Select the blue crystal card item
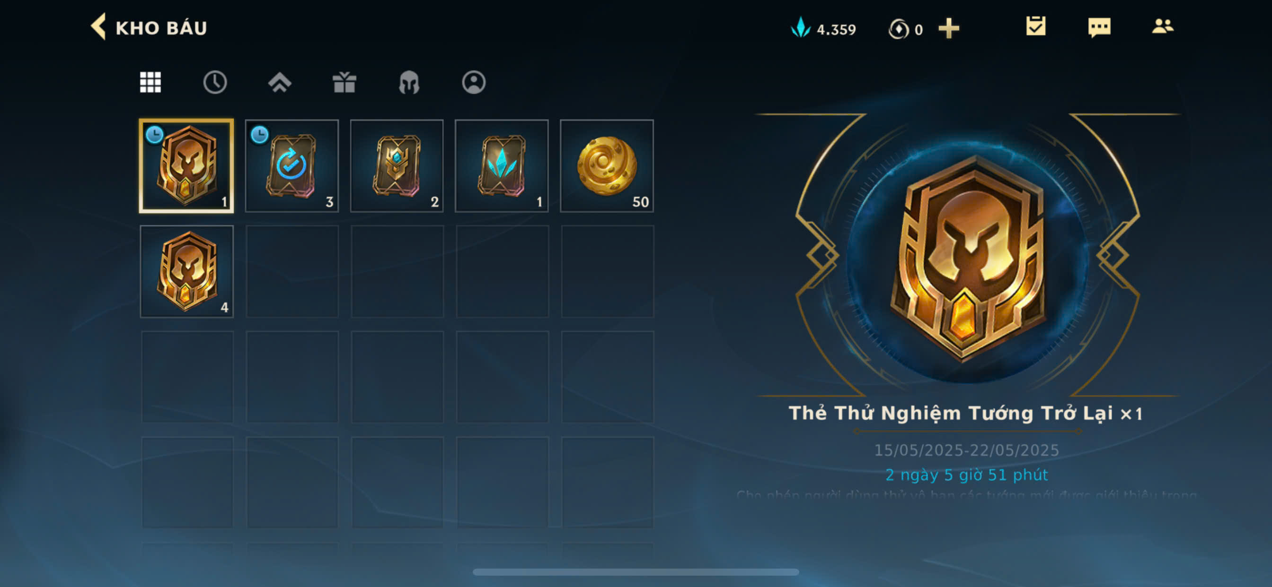 pos(502,166)
